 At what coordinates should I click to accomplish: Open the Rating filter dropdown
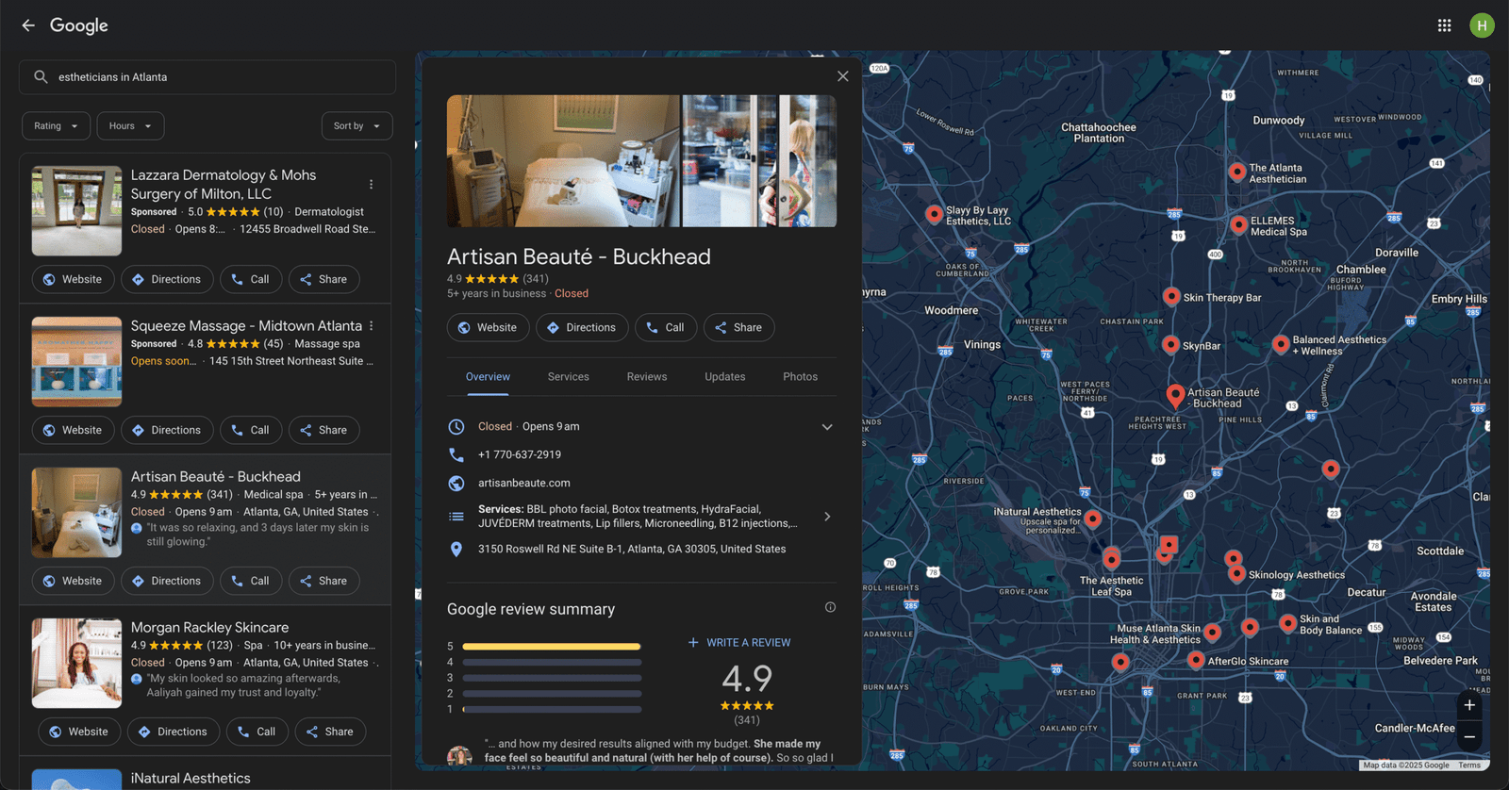tap(57, 125)
